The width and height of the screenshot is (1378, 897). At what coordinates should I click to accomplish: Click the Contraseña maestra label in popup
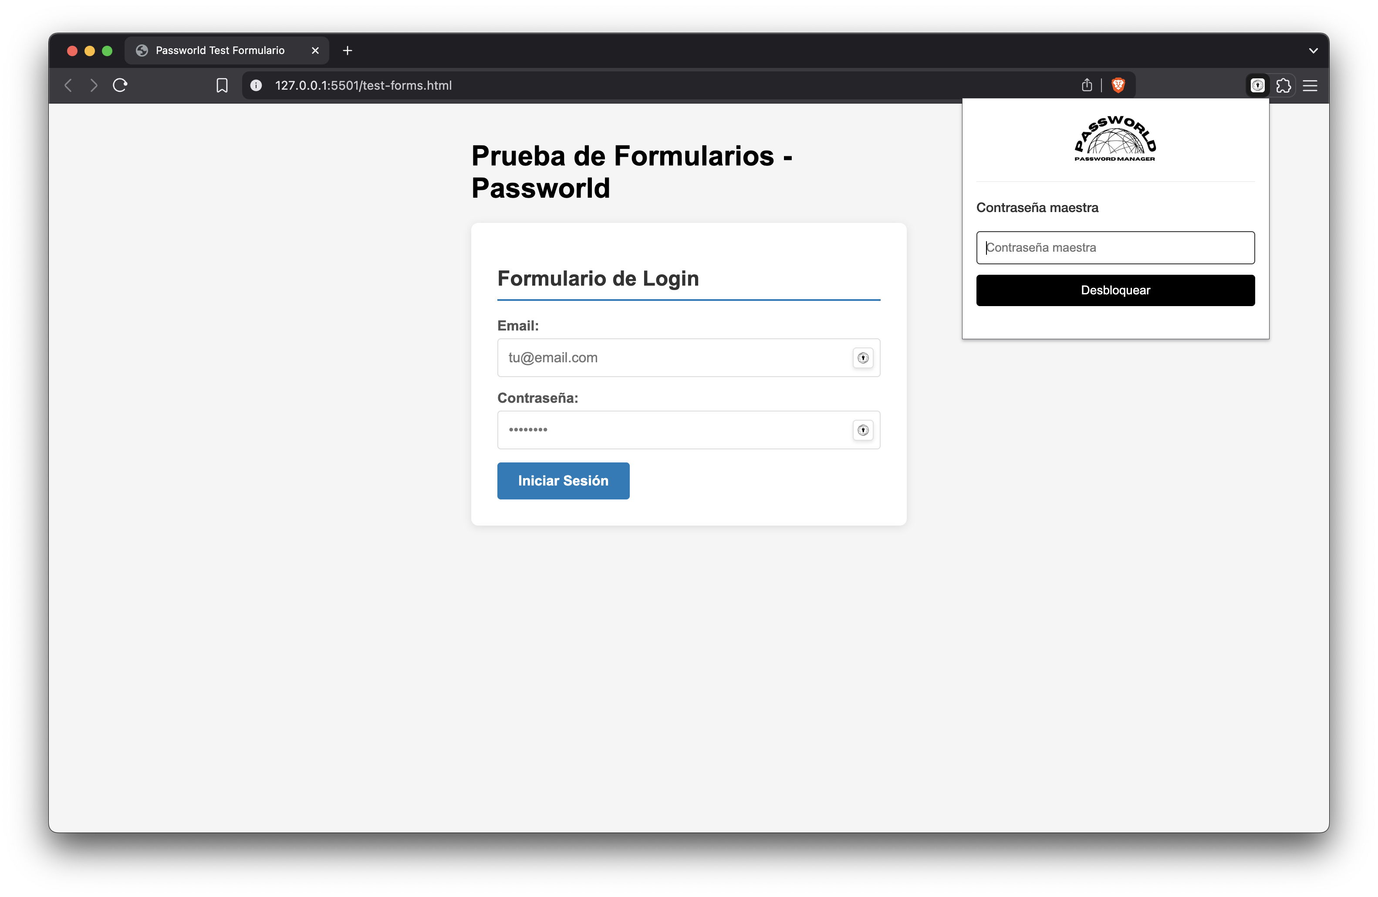pos(1037,208)
